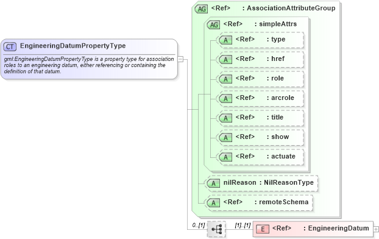Click the [1]..[1] cardinality label
The height and width of the screenshot is (239, 379).
point(243,225)
